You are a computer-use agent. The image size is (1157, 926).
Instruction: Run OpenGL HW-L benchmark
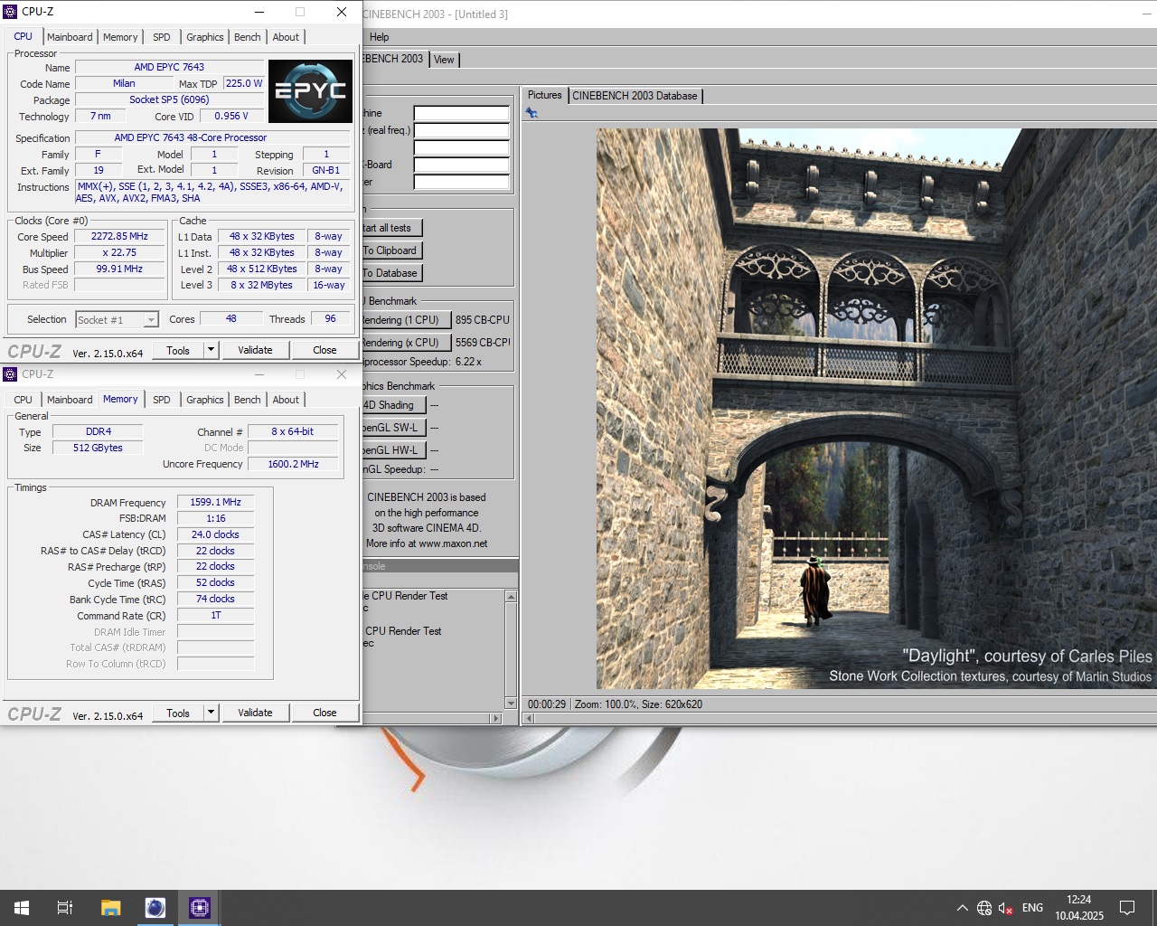click(393, 450)
